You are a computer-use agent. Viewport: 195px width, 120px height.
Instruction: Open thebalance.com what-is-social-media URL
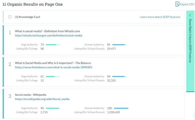point(53,67)
